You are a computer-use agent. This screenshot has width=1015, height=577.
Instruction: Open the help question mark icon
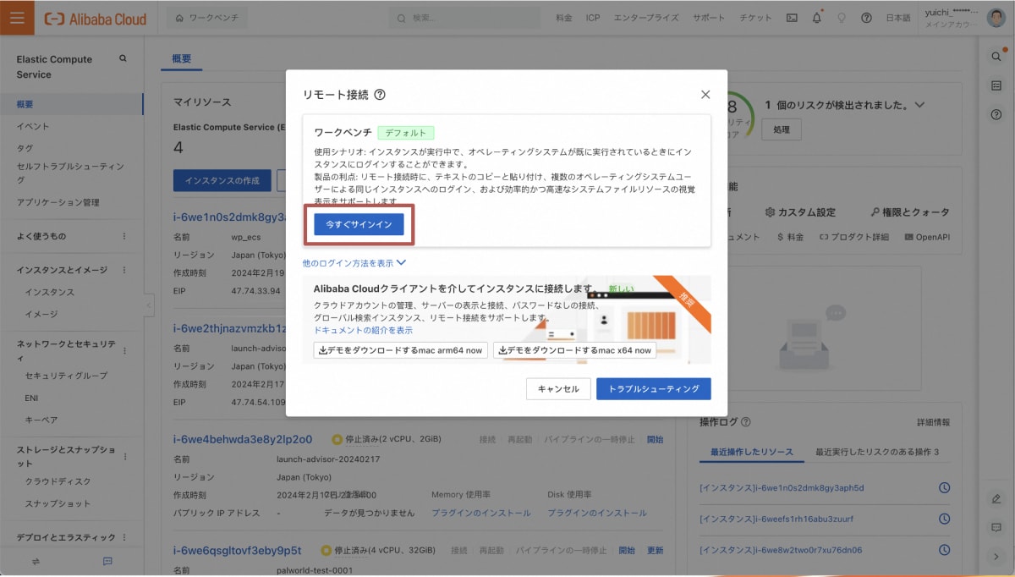pyautogui.click(x=865, y=17)
